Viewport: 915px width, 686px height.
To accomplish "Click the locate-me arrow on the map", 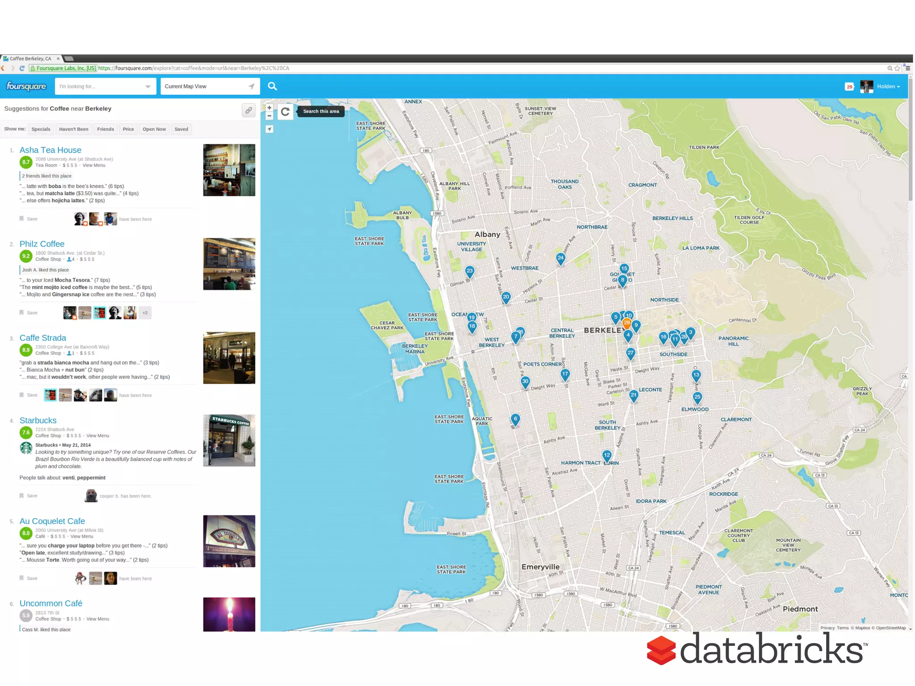I will pos(269,129).
